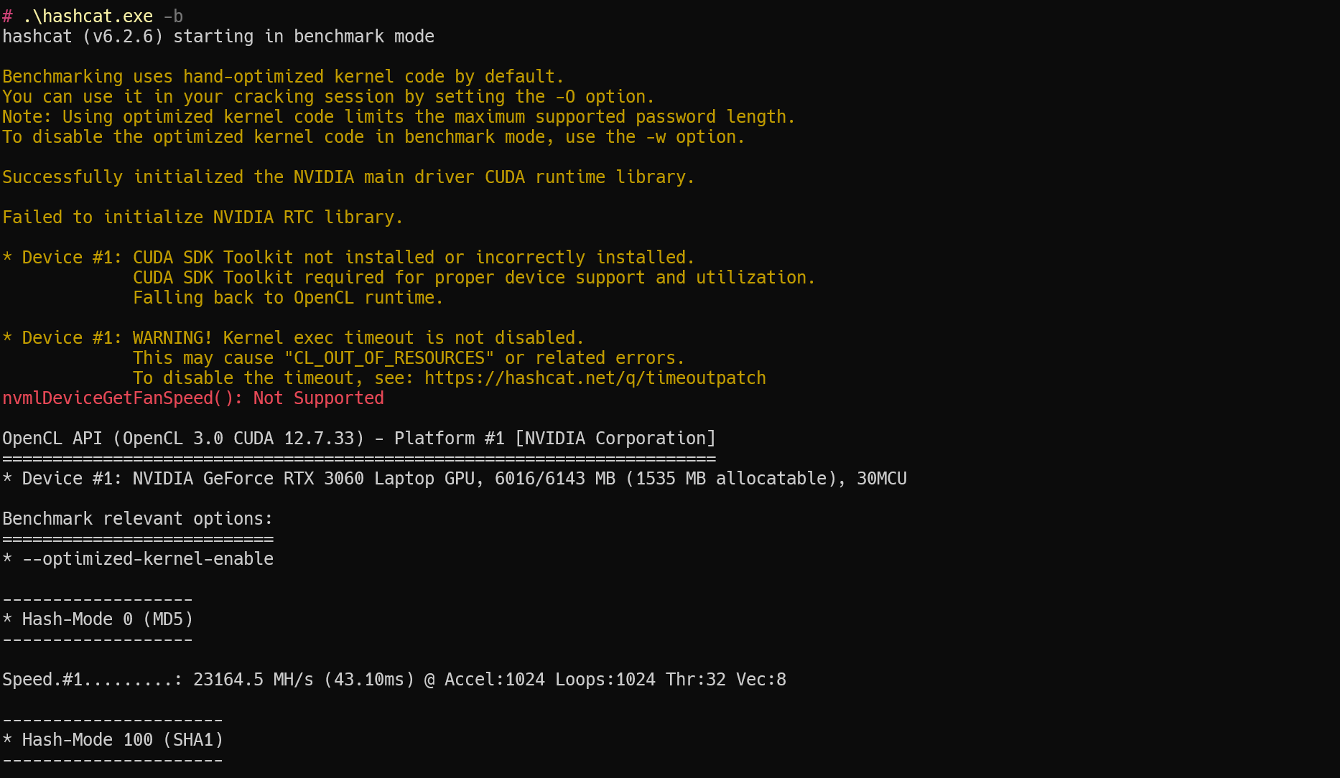
Task: Click the Hash-Mode 0 (MD5) heading
Action: click(107, 619)
